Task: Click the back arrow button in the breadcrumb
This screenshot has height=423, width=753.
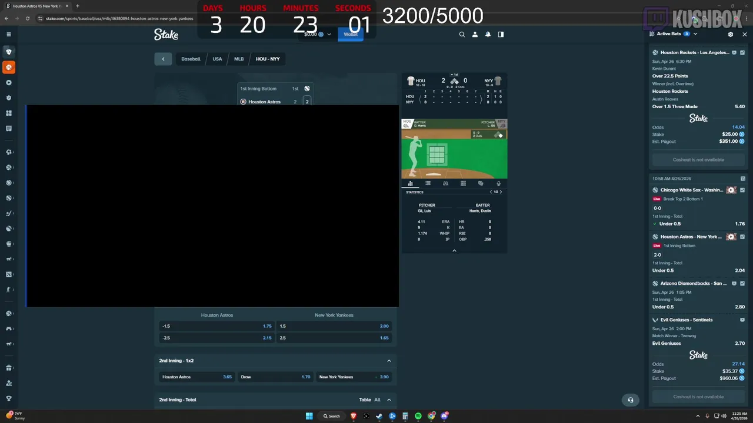Action: pyautogui.click(x=163, y=59)
